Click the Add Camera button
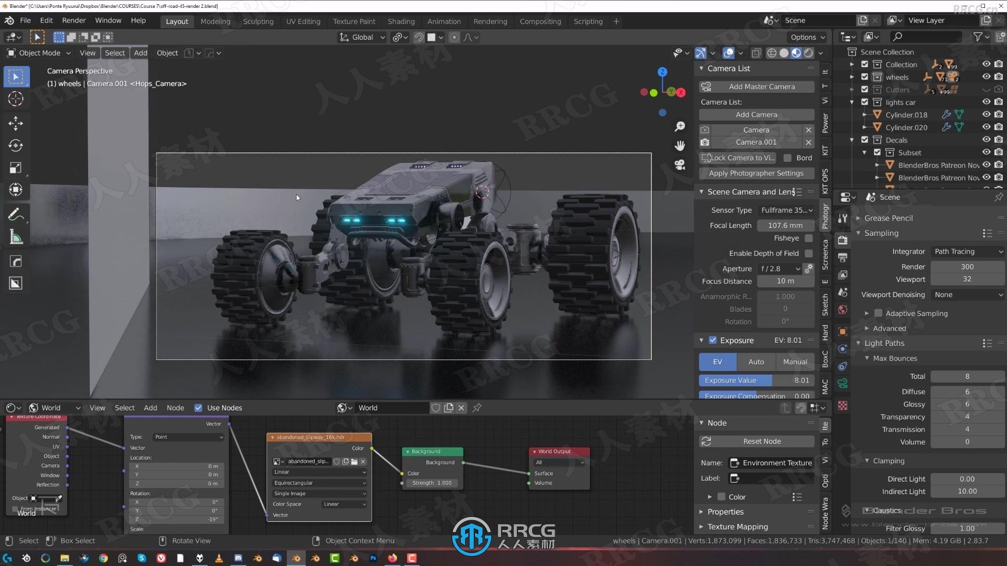This screenshot has height=566, width=1007. [x=756, y=114]
